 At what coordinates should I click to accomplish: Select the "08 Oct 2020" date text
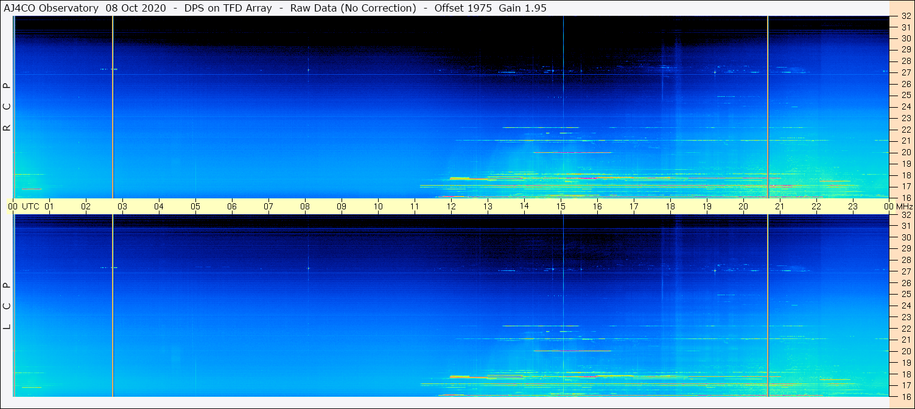pos(135,8)
